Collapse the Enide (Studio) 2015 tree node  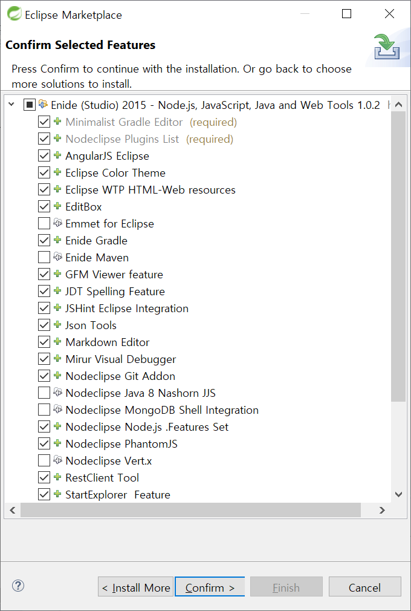tap(11, 105)
